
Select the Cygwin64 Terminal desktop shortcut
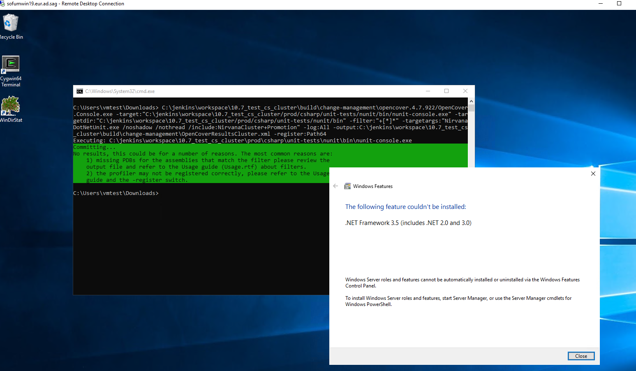[x=11, y=71]
